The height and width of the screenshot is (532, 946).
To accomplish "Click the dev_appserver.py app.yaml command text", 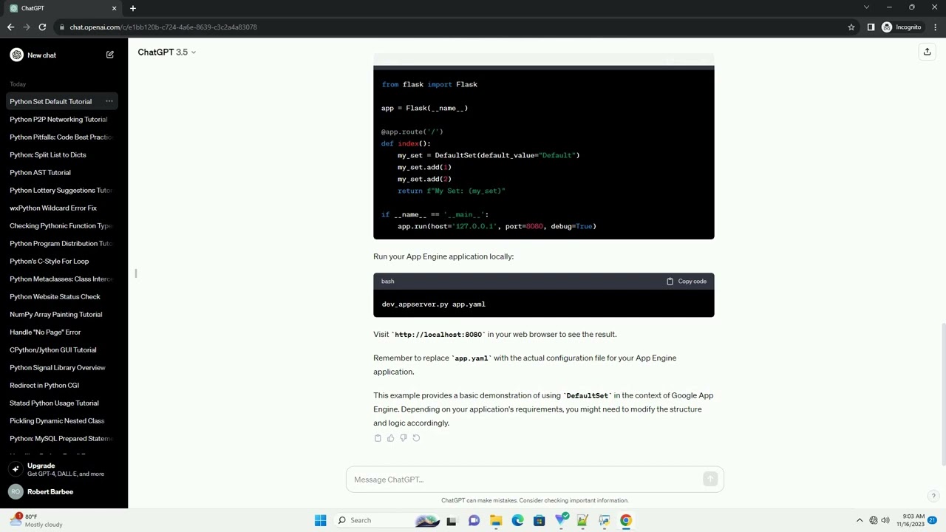I will (x=434, y=304).
